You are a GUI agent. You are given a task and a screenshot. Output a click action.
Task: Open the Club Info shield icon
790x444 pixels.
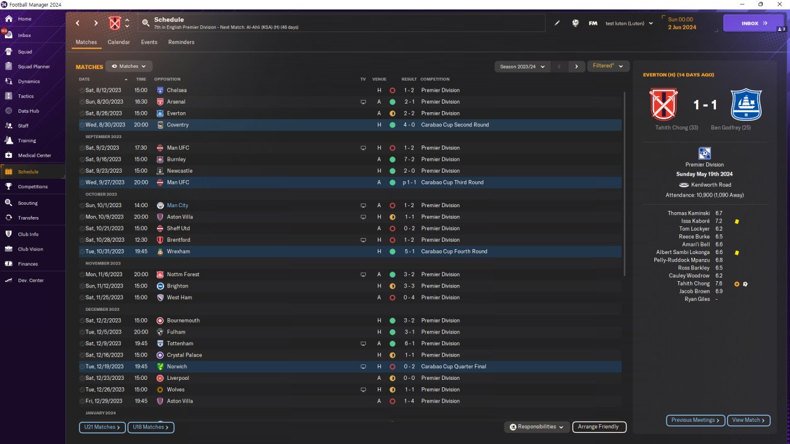(x=9, y=234)
